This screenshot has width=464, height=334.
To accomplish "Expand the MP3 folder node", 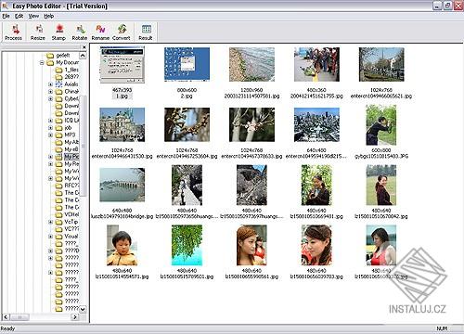I will pos(51,135).
